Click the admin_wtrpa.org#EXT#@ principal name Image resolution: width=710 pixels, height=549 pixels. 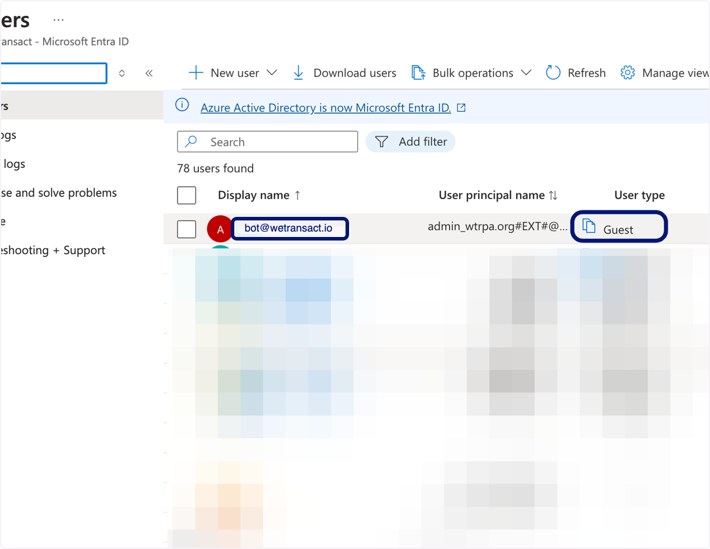(498, 226)
